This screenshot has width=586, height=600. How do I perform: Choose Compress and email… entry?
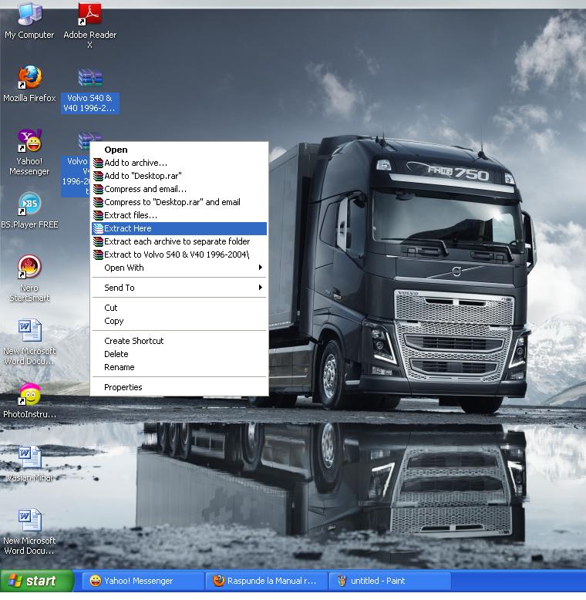(179, 189)
